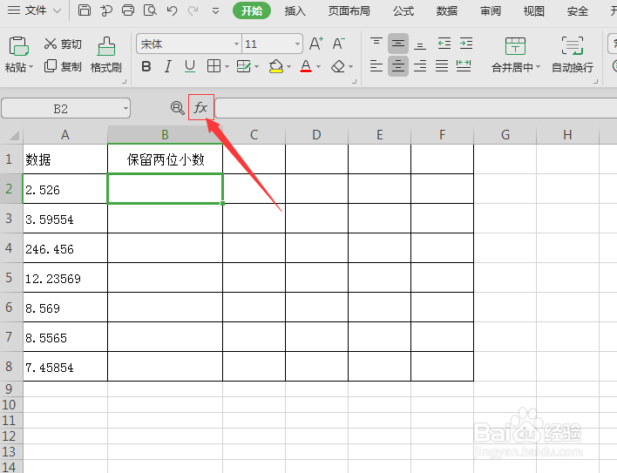This screenshot has width=617, height=473.
Task: Click header cell 保留两位小数
Action: [x=165, y=159]
